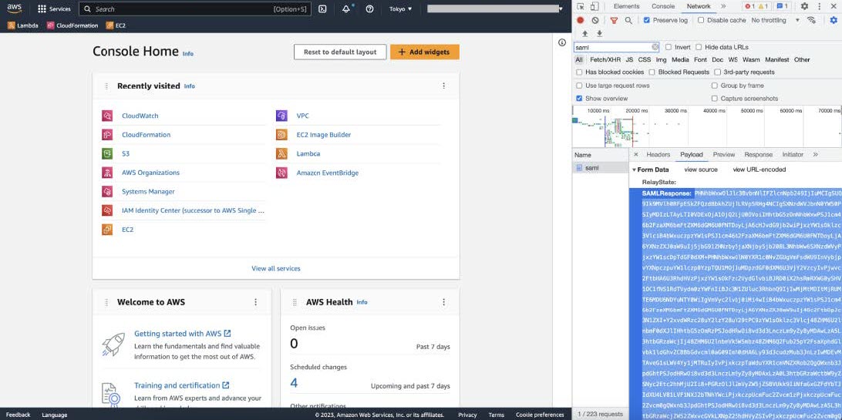Viewport: 842px width, 420px height.
Task: Click the Add widgets button
Action: [x=425, y=52]
